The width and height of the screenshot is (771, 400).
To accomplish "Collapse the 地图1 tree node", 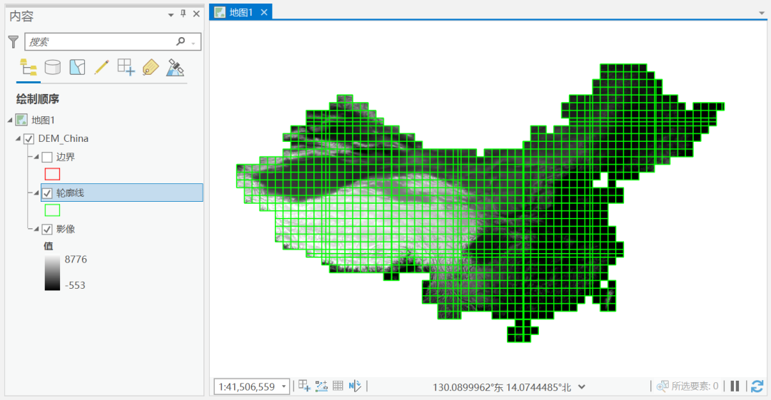I will click(x=9, y=120).
